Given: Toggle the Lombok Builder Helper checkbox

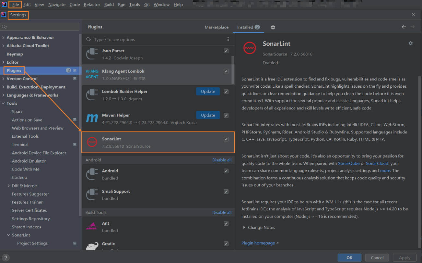Looking at the screenshot, I should [x=226, y=92].
